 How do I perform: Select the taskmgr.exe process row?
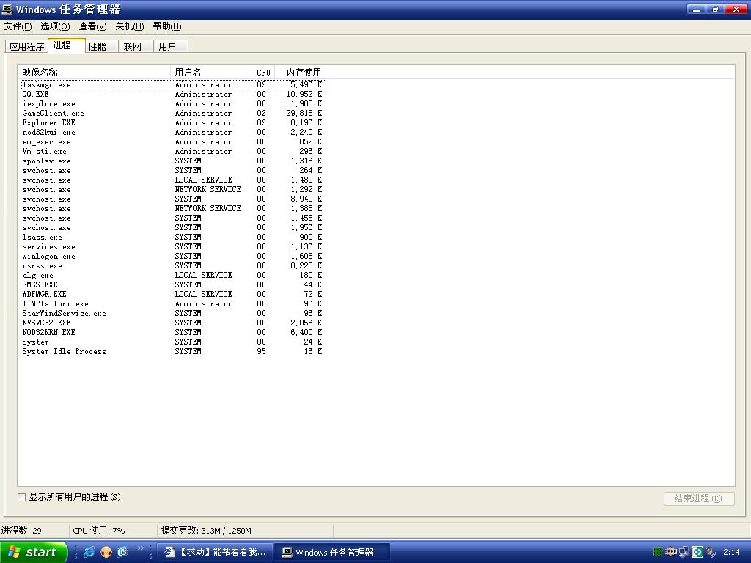(x=173, y=85)
